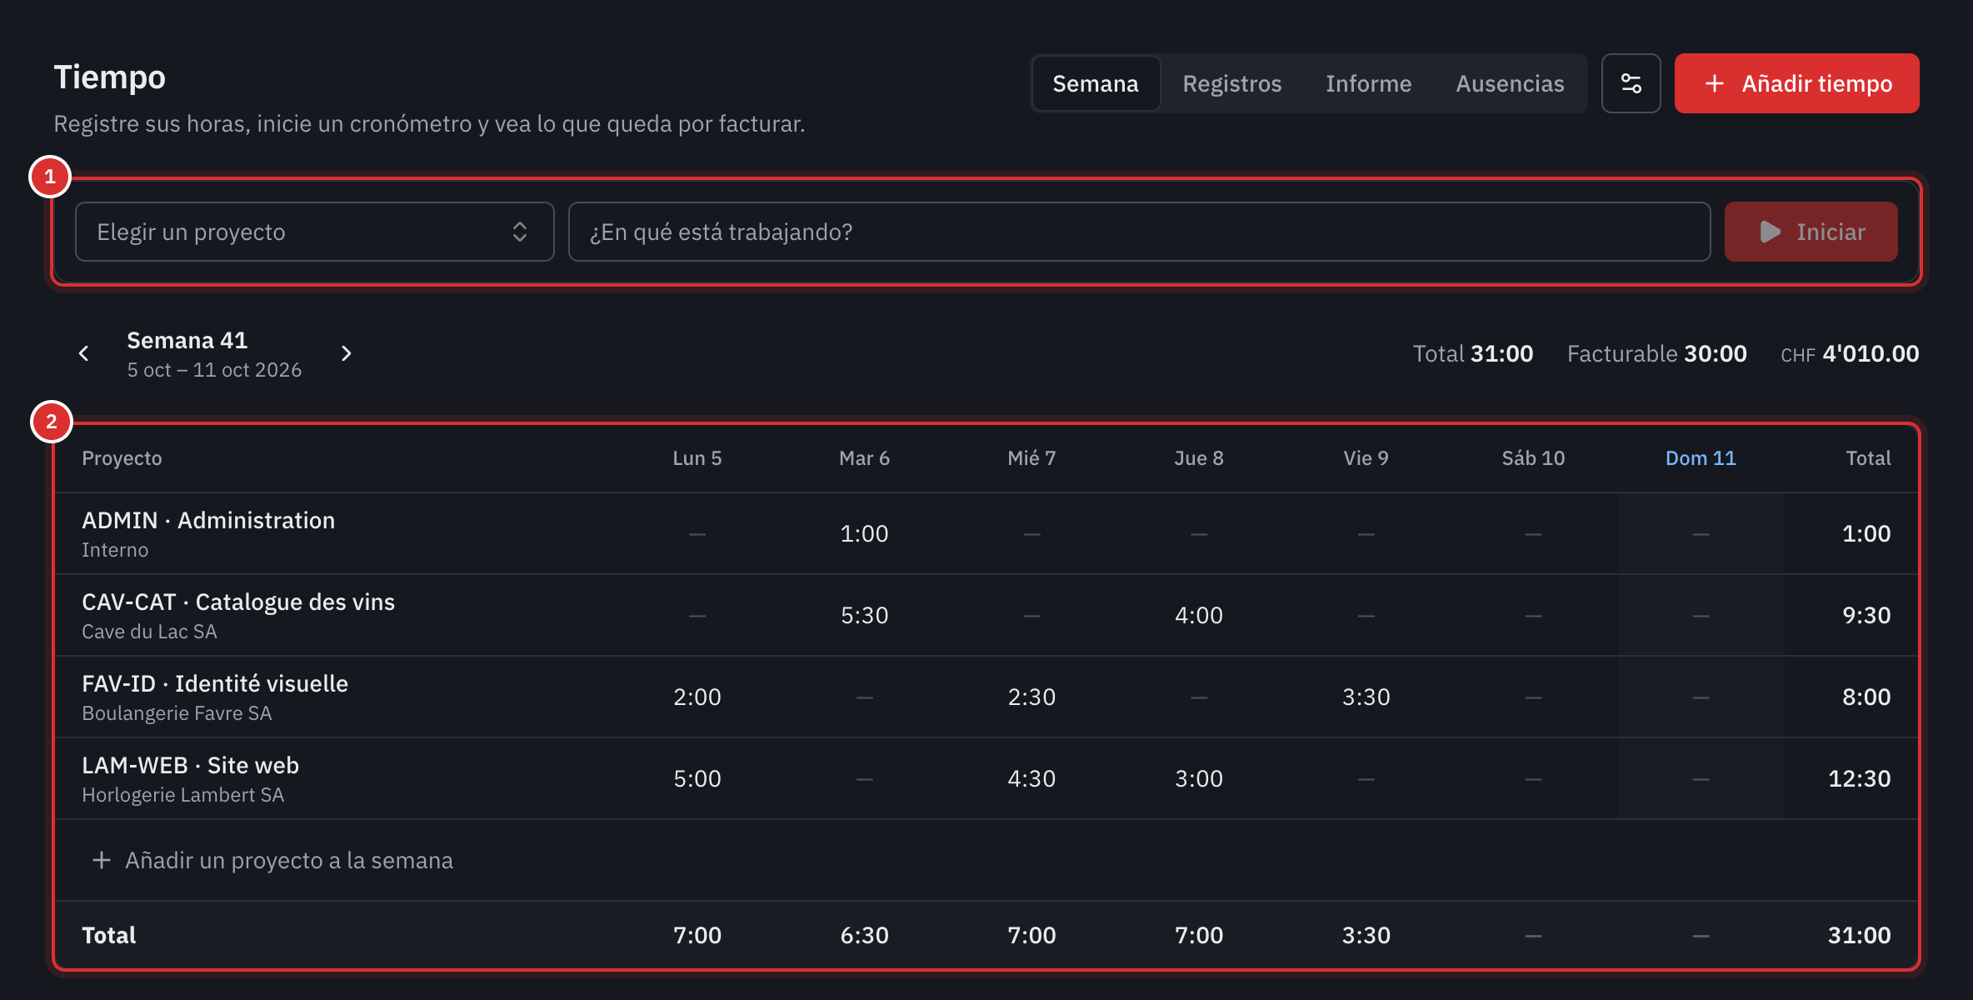
Task: Go to next week with right chevron
Action: pyautogui.click(x=347, y=354)
